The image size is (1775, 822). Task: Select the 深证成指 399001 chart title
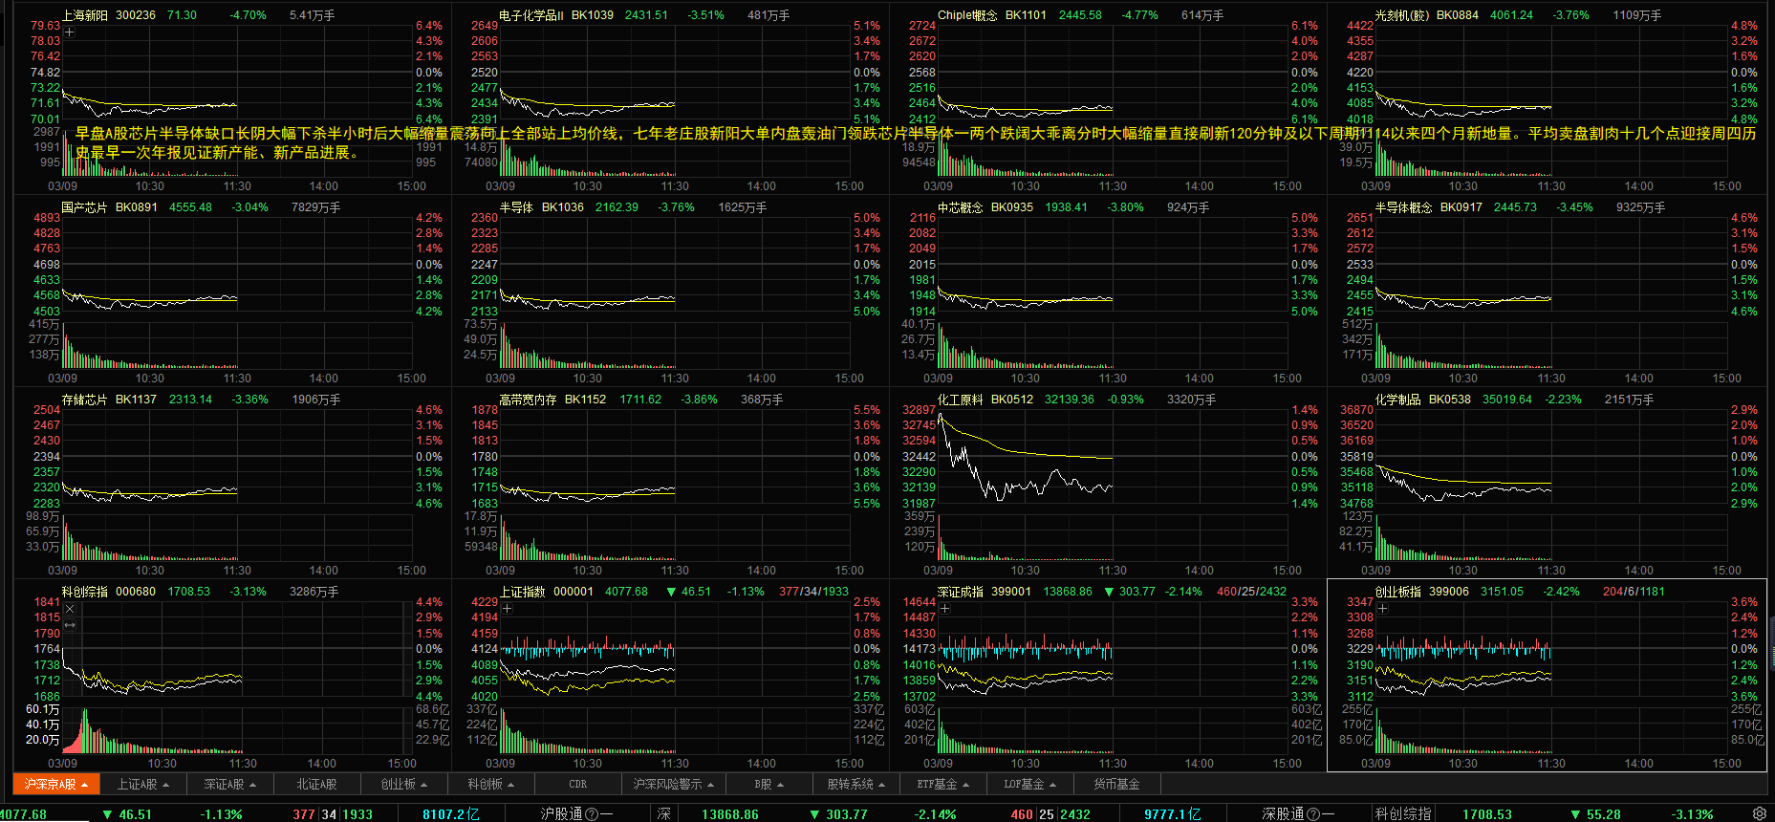tap(985, 592)
